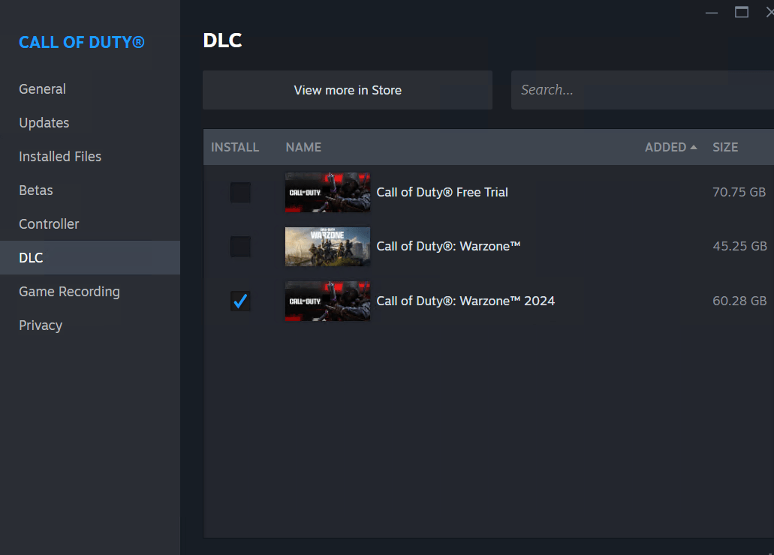The image size is (774, 555).
Task: Select the Call of Duty®: Warzone™ 2024 name
Action: [465, 301]
